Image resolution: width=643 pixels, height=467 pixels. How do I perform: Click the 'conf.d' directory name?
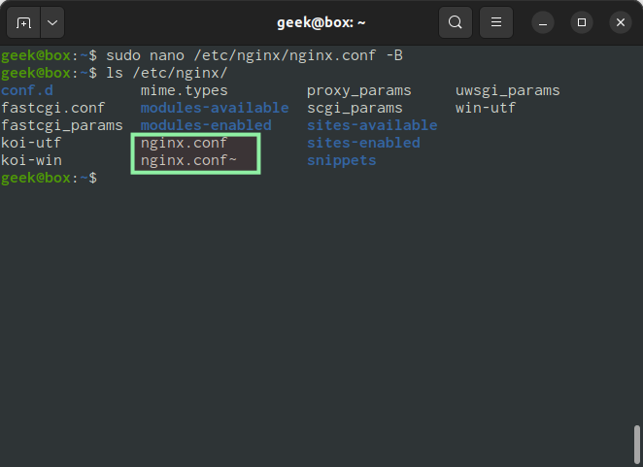point(27,90)
